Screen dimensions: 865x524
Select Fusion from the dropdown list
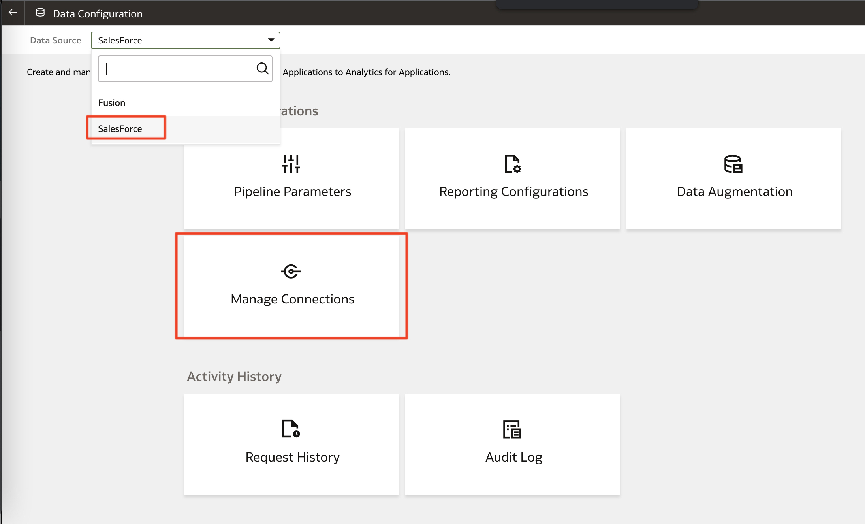pyautogui.click(x=112, y=103)
